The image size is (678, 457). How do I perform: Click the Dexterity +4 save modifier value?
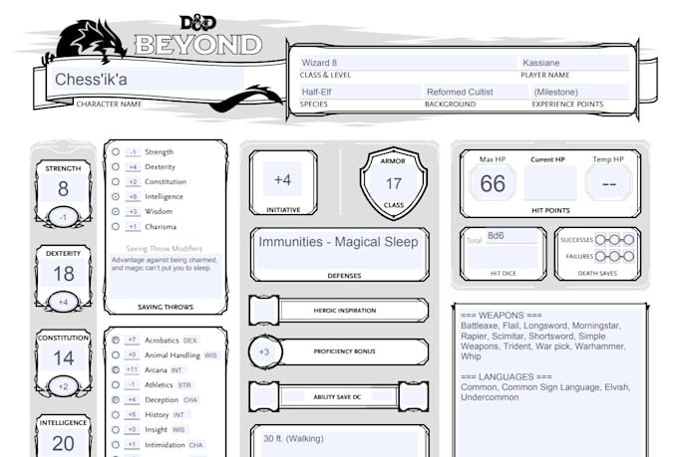(133, 166)
